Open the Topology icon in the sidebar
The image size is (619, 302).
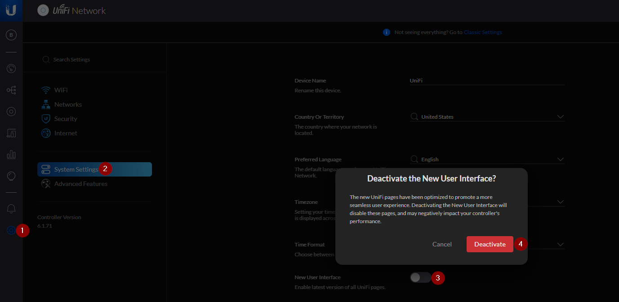coord(11,90)
